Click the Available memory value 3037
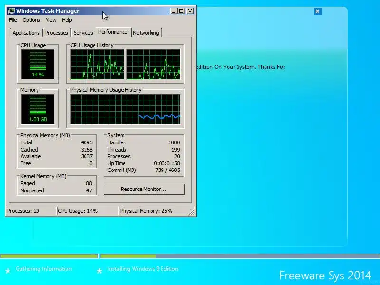Viewport: 380px width, 285px height. [x=87, y=156]
